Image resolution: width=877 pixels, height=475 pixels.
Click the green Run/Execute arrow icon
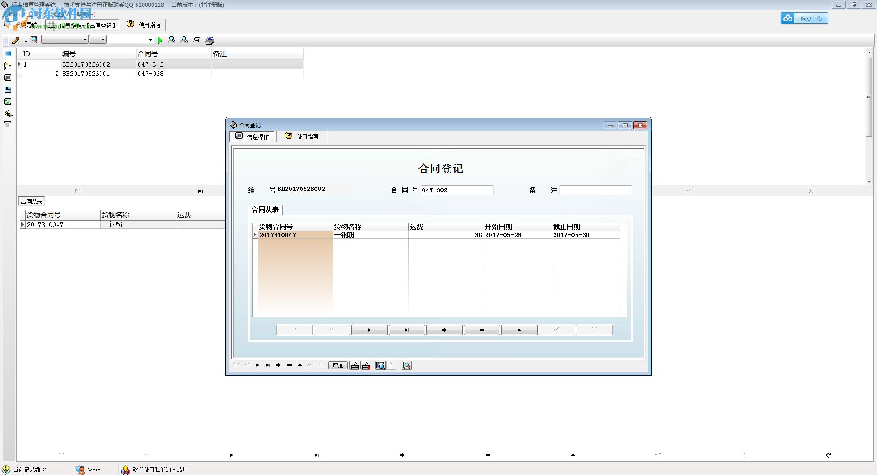pyautogui.click(x=160, y=40)
